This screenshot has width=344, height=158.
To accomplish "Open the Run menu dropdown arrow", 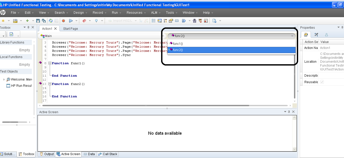I will pos(121,12).
